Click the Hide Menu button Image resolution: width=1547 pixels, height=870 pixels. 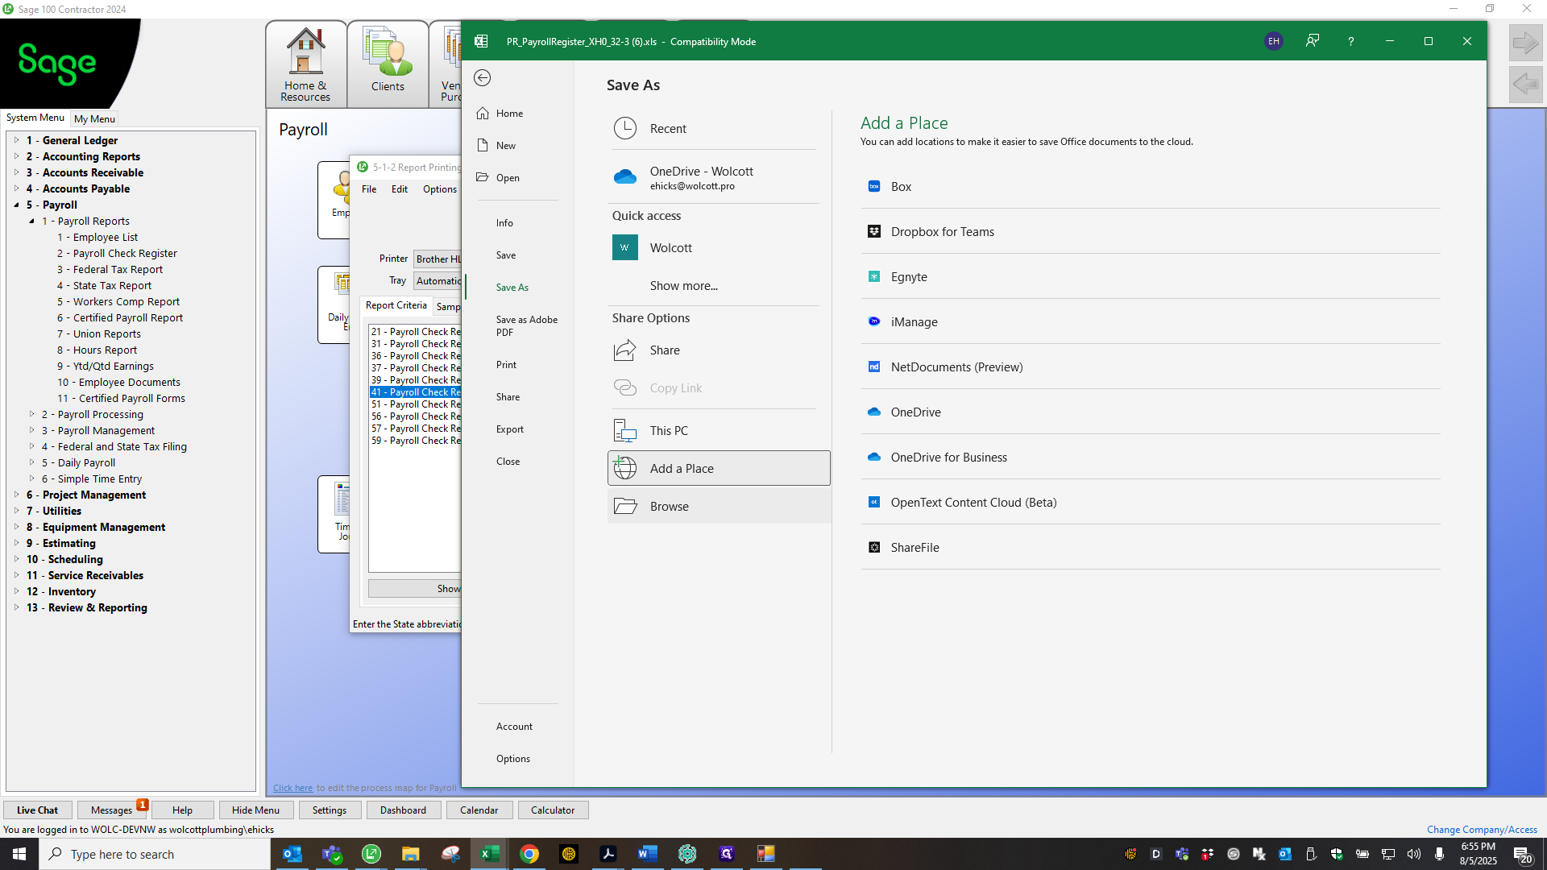(x=255, y=810)
